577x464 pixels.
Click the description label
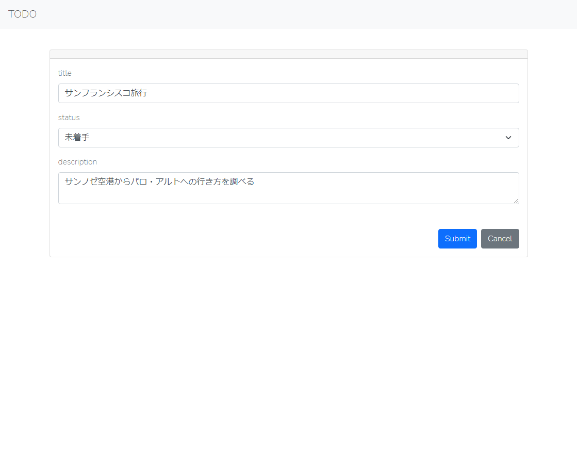[x=77, y=161]
